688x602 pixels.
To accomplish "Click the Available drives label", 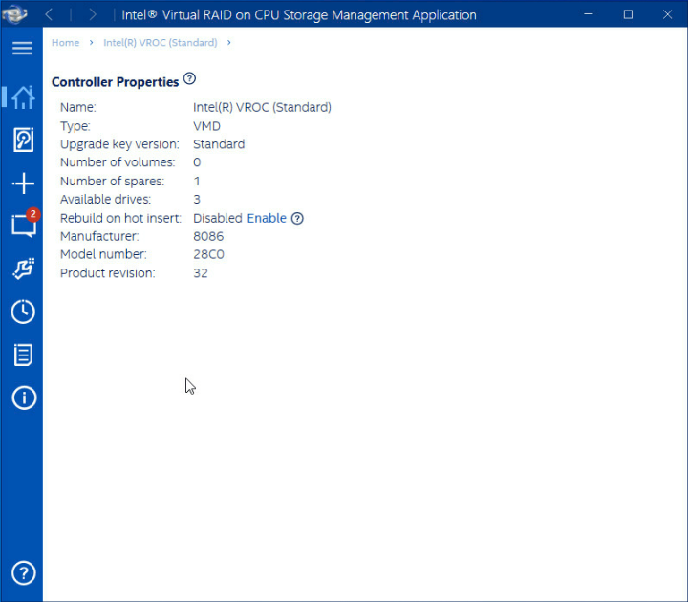I will [x=105, y=199].
